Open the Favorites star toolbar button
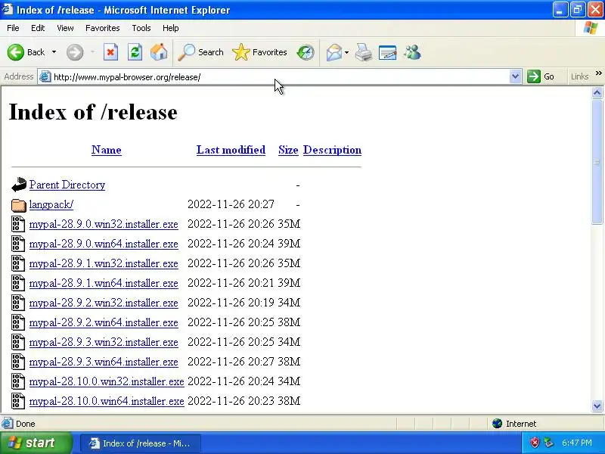 tap(259, 52)
